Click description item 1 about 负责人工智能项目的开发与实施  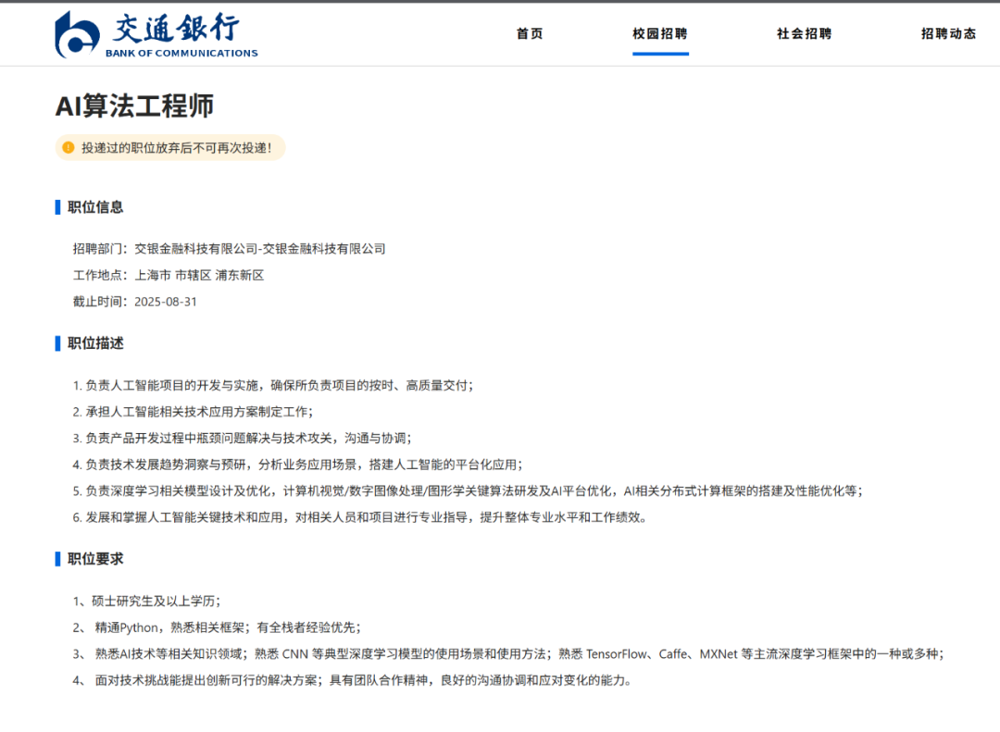(x=273, y=386)
